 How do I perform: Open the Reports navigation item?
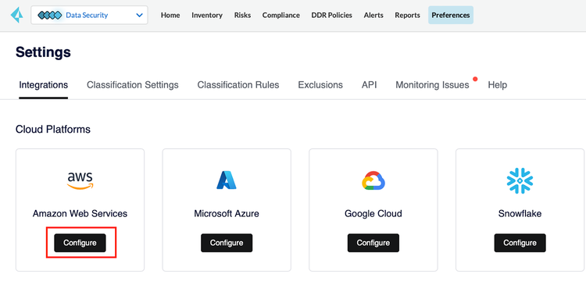(x=407, y=16)
